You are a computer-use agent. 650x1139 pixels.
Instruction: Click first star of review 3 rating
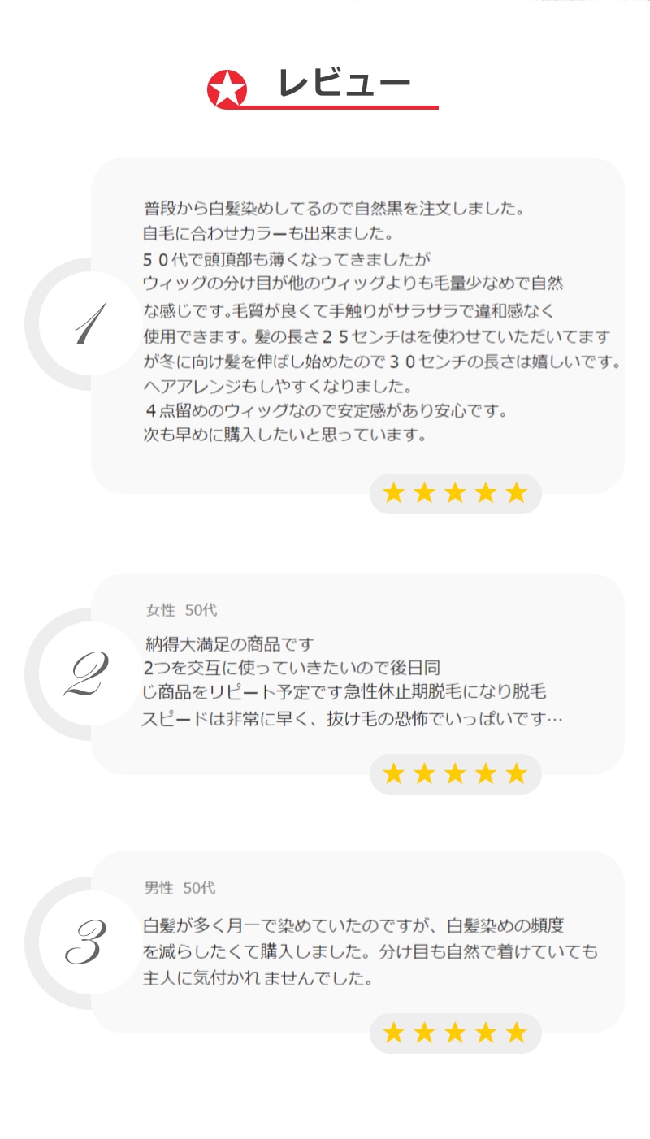[x=393, y=1033]
